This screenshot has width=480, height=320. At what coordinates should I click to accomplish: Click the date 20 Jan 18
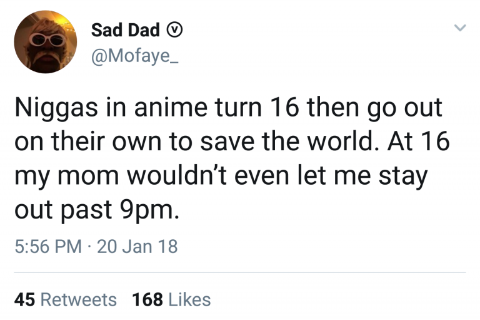(137, 246)
